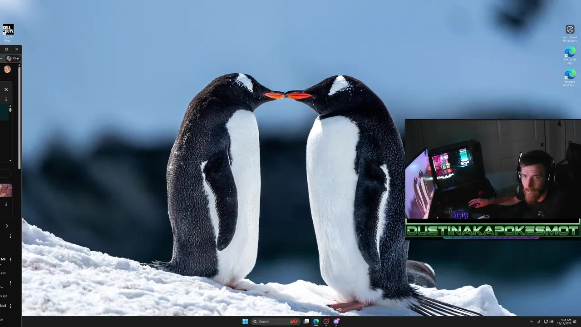Click the profile avatar in browser window
This screenshot has height=327, width=581.
pyautogui.click(x=7, y=69)
